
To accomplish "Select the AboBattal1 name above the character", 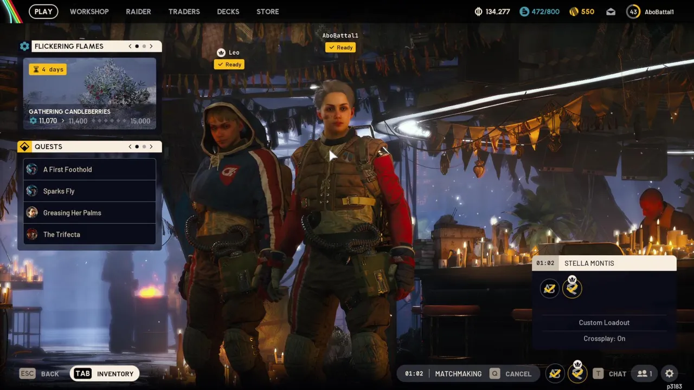I will pos(340,36).
